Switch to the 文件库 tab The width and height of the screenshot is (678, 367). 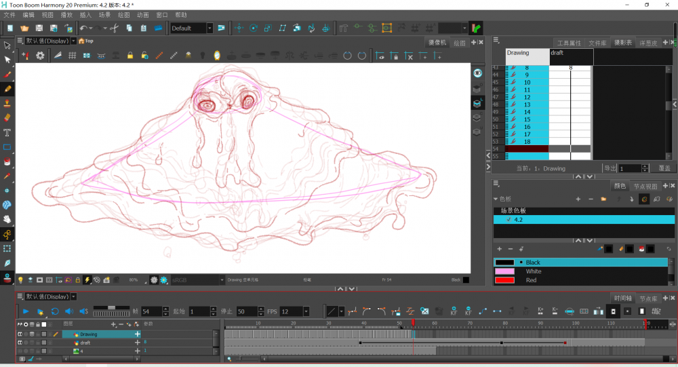pyautogui.click(x=597, y=43)
